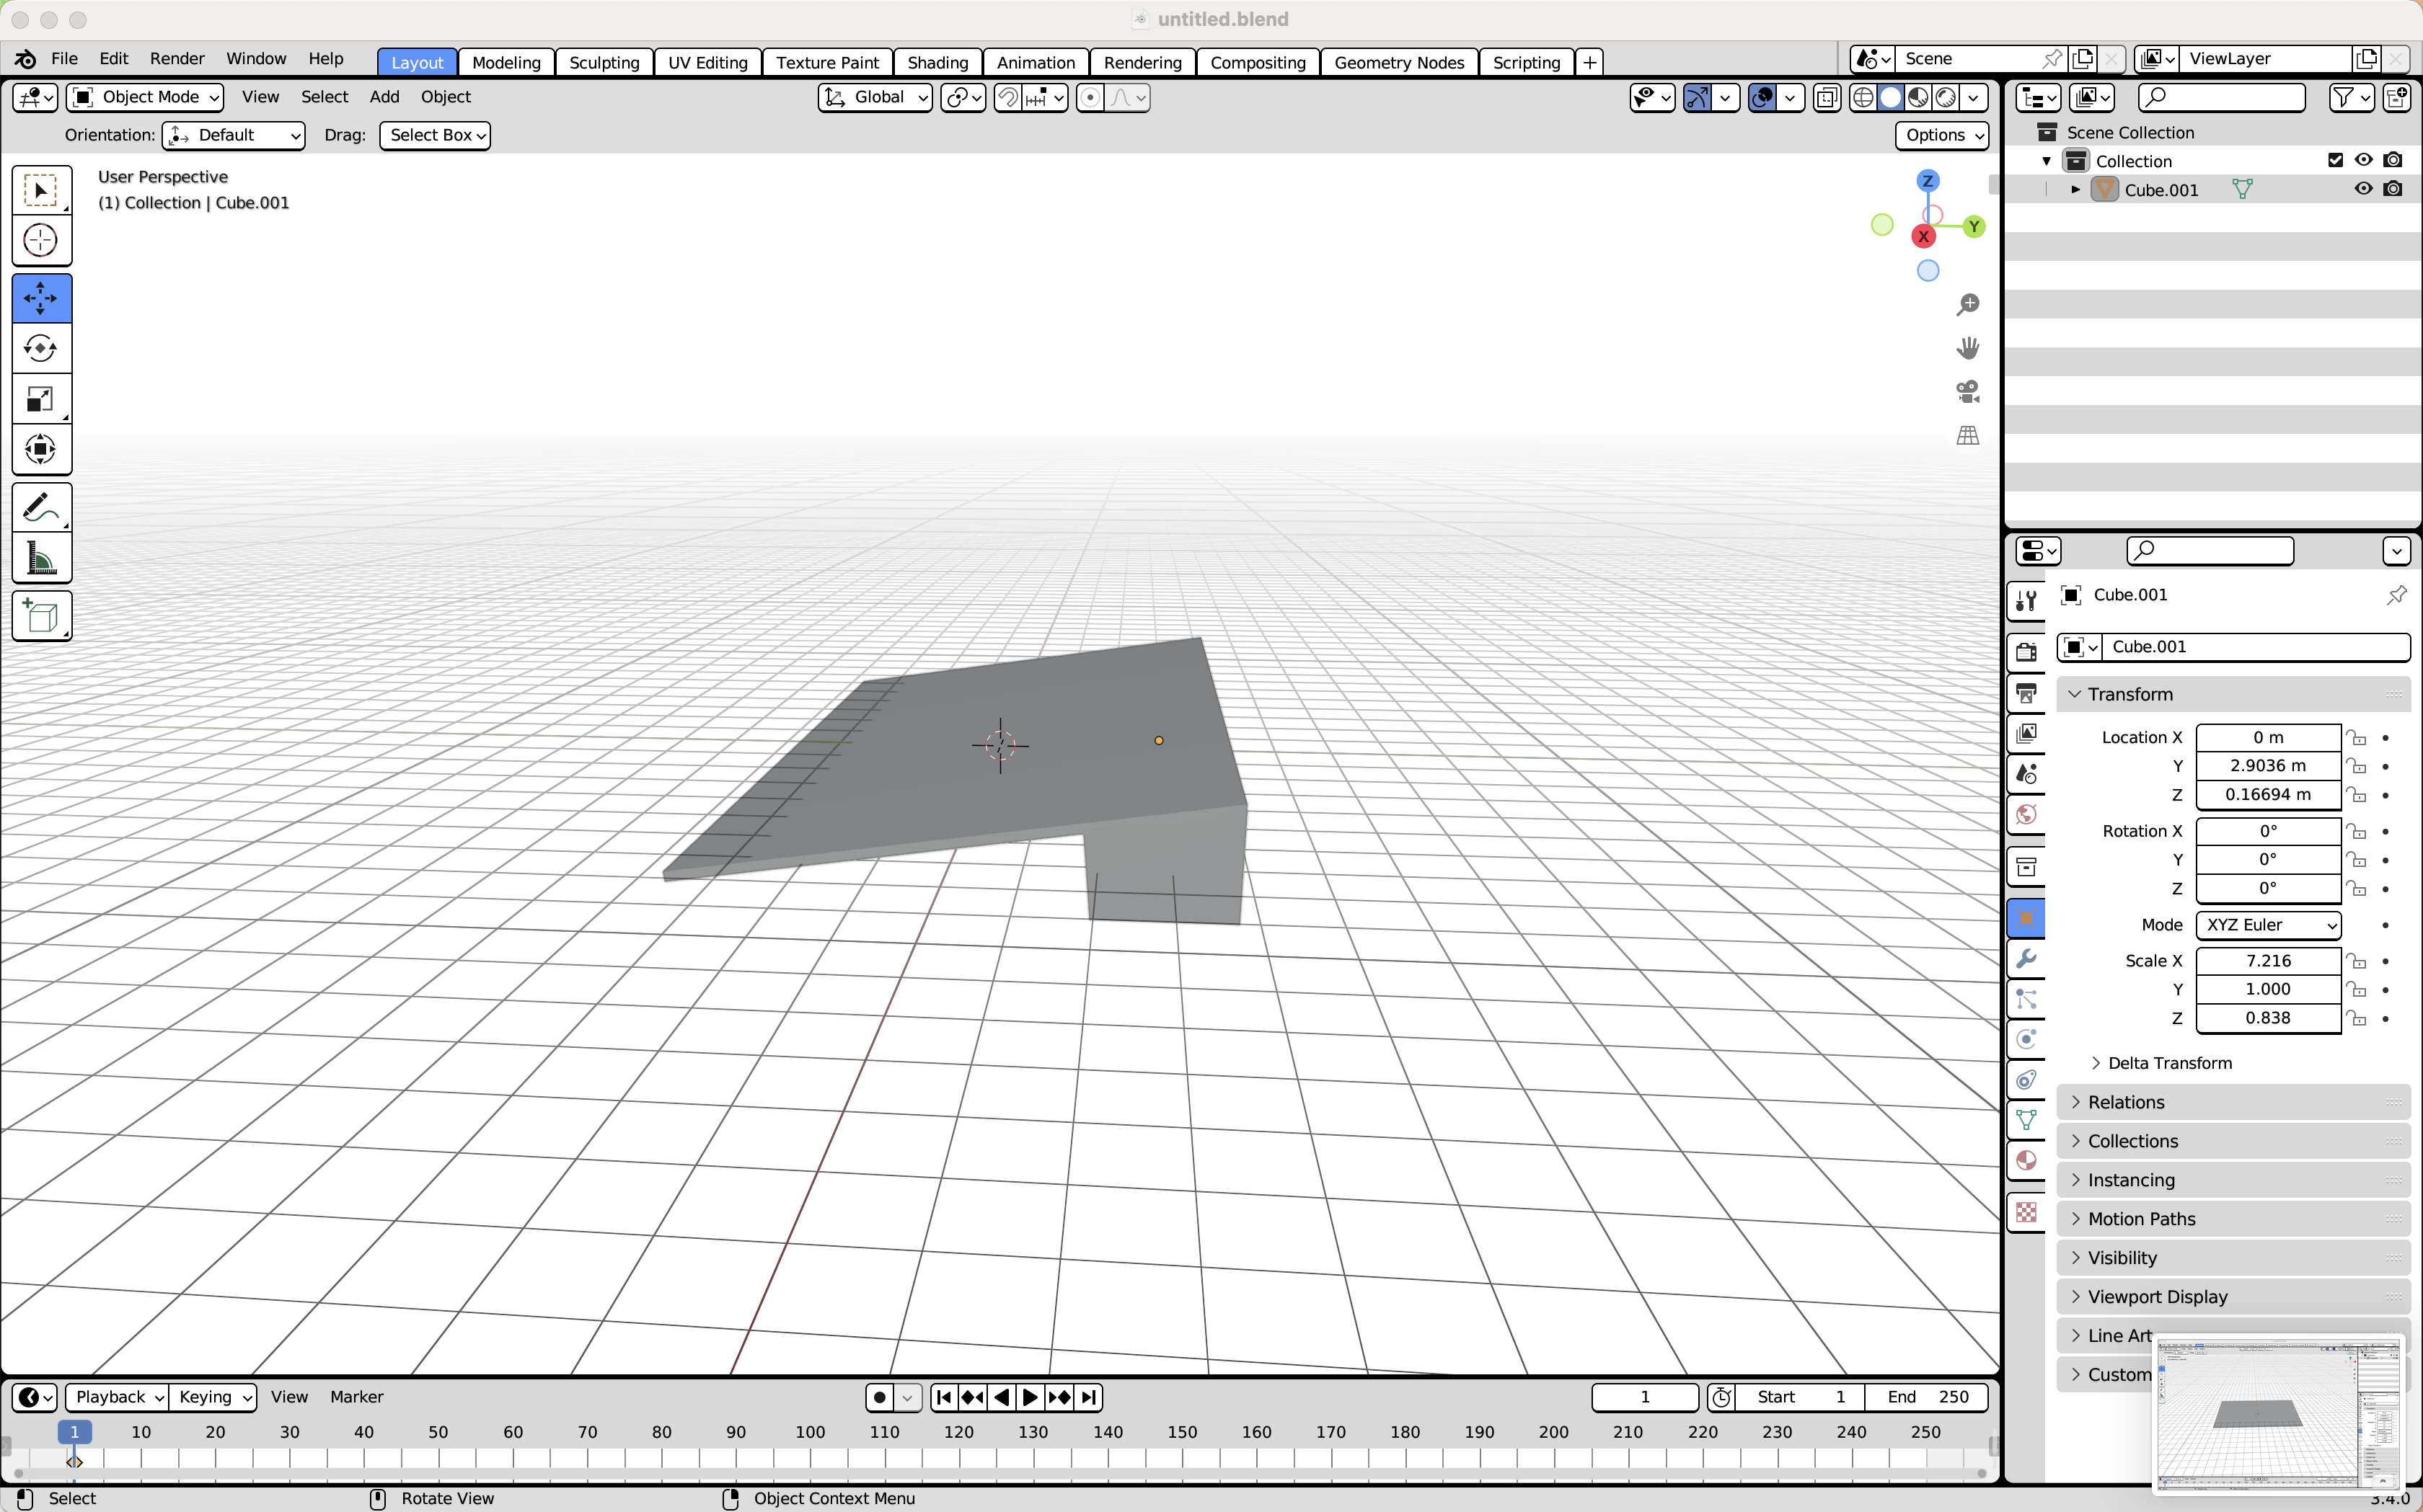The height and width of the screenshot is (1512, 2423).
Task: Switch to the Geometry Nodes workspace tab
Action: 1398,62
